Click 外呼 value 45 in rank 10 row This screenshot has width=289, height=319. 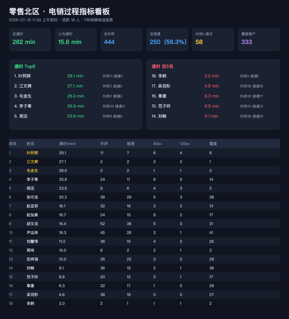[102, 233]
